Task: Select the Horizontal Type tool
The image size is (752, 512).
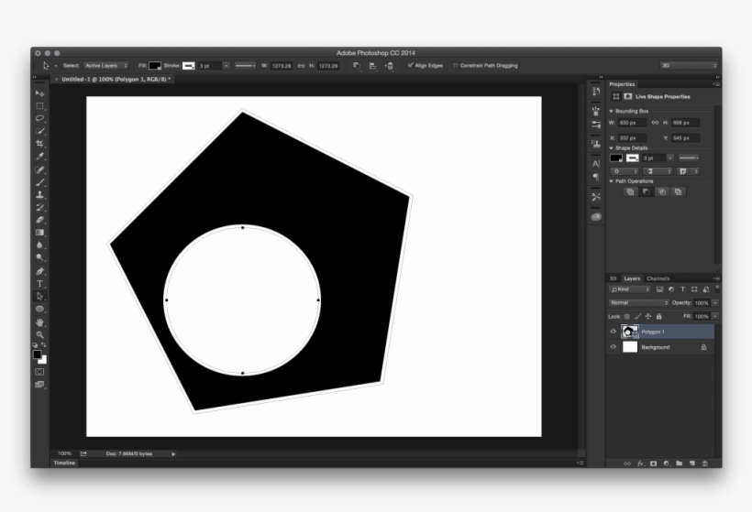Action: tap(39, 284)
